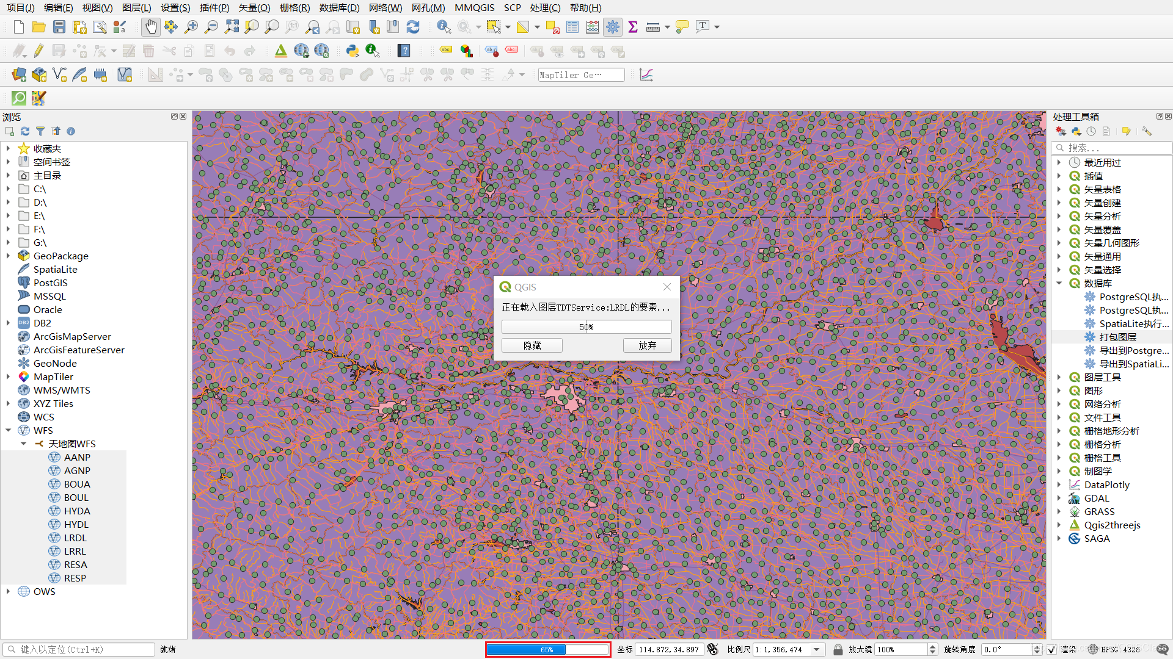
Task: Open the 矢量(O) menu
Action: pos(254,7)
